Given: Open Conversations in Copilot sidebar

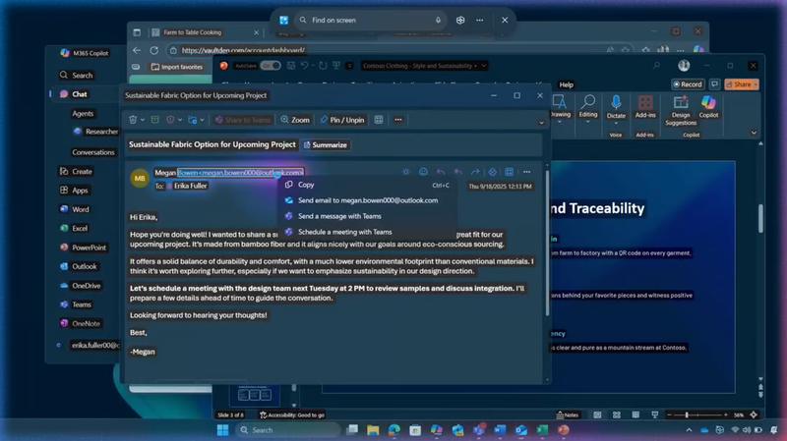Looking at the screenshot, I should coord(92,152).
